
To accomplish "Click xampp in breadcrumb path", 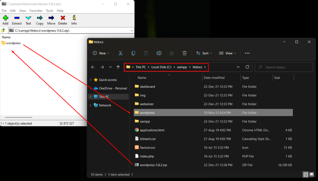I will pyautogui.click(x=182, y=67).
